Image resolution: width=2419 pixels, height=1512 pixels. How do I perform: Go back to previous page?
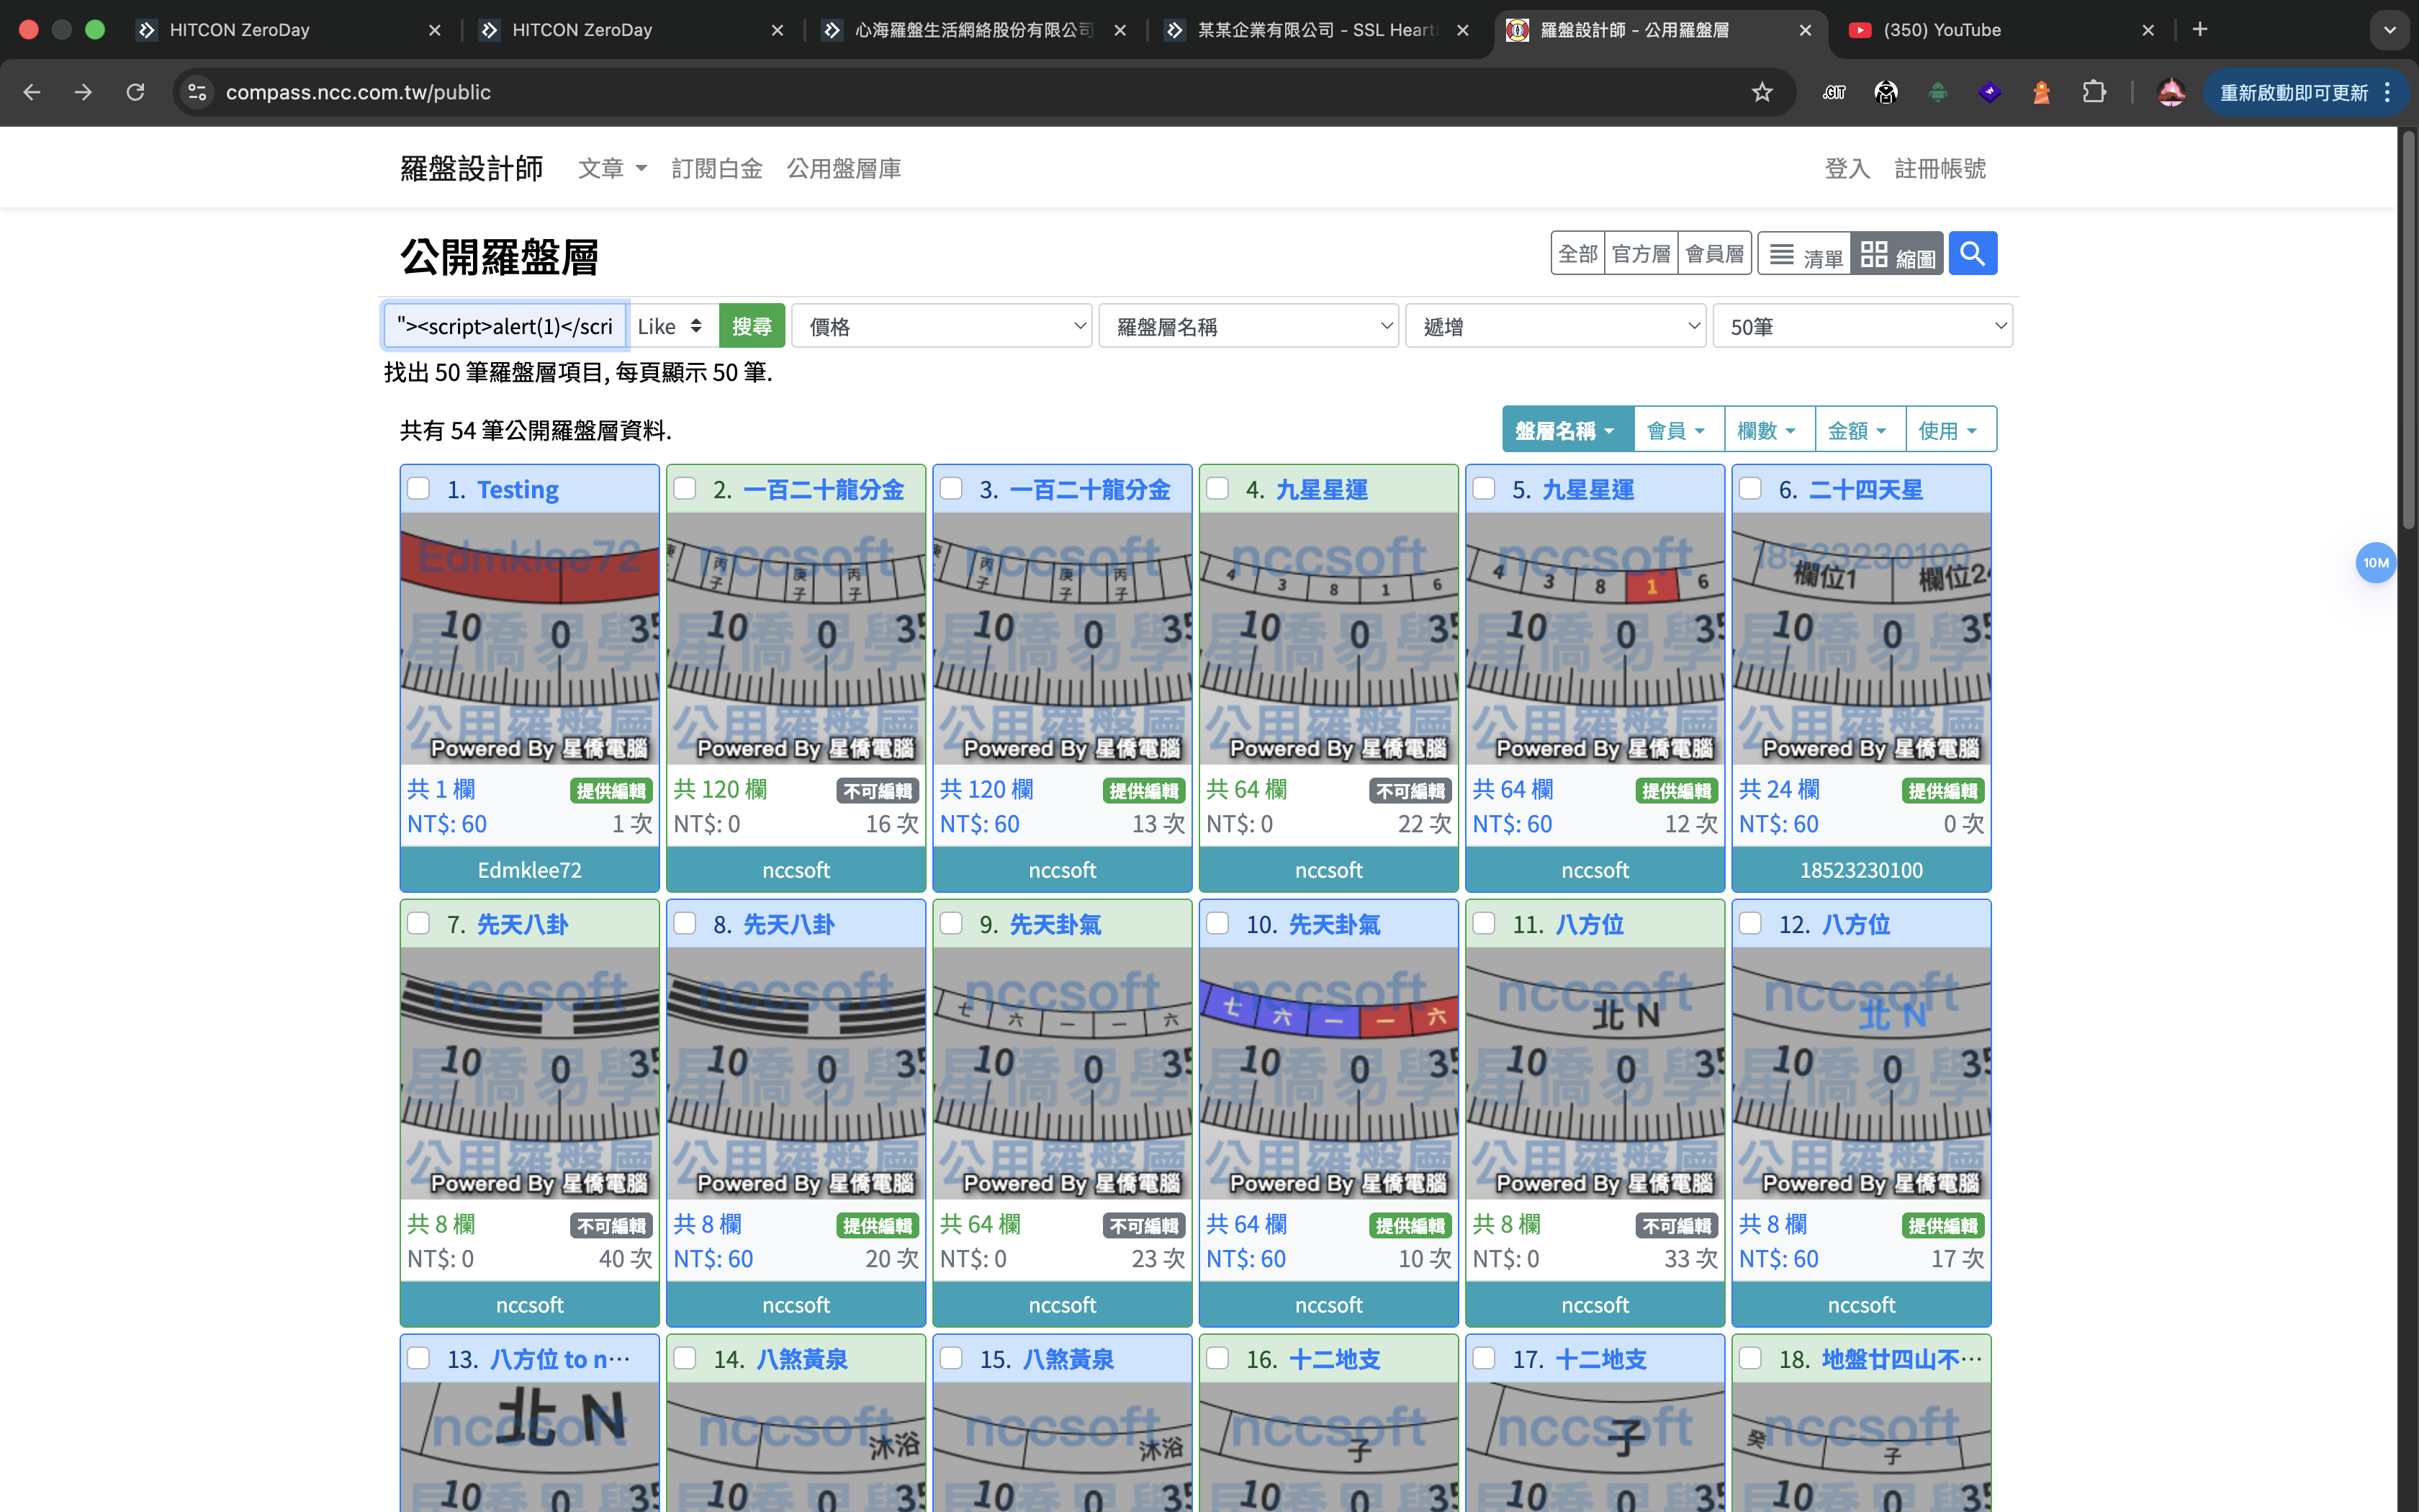32,92
